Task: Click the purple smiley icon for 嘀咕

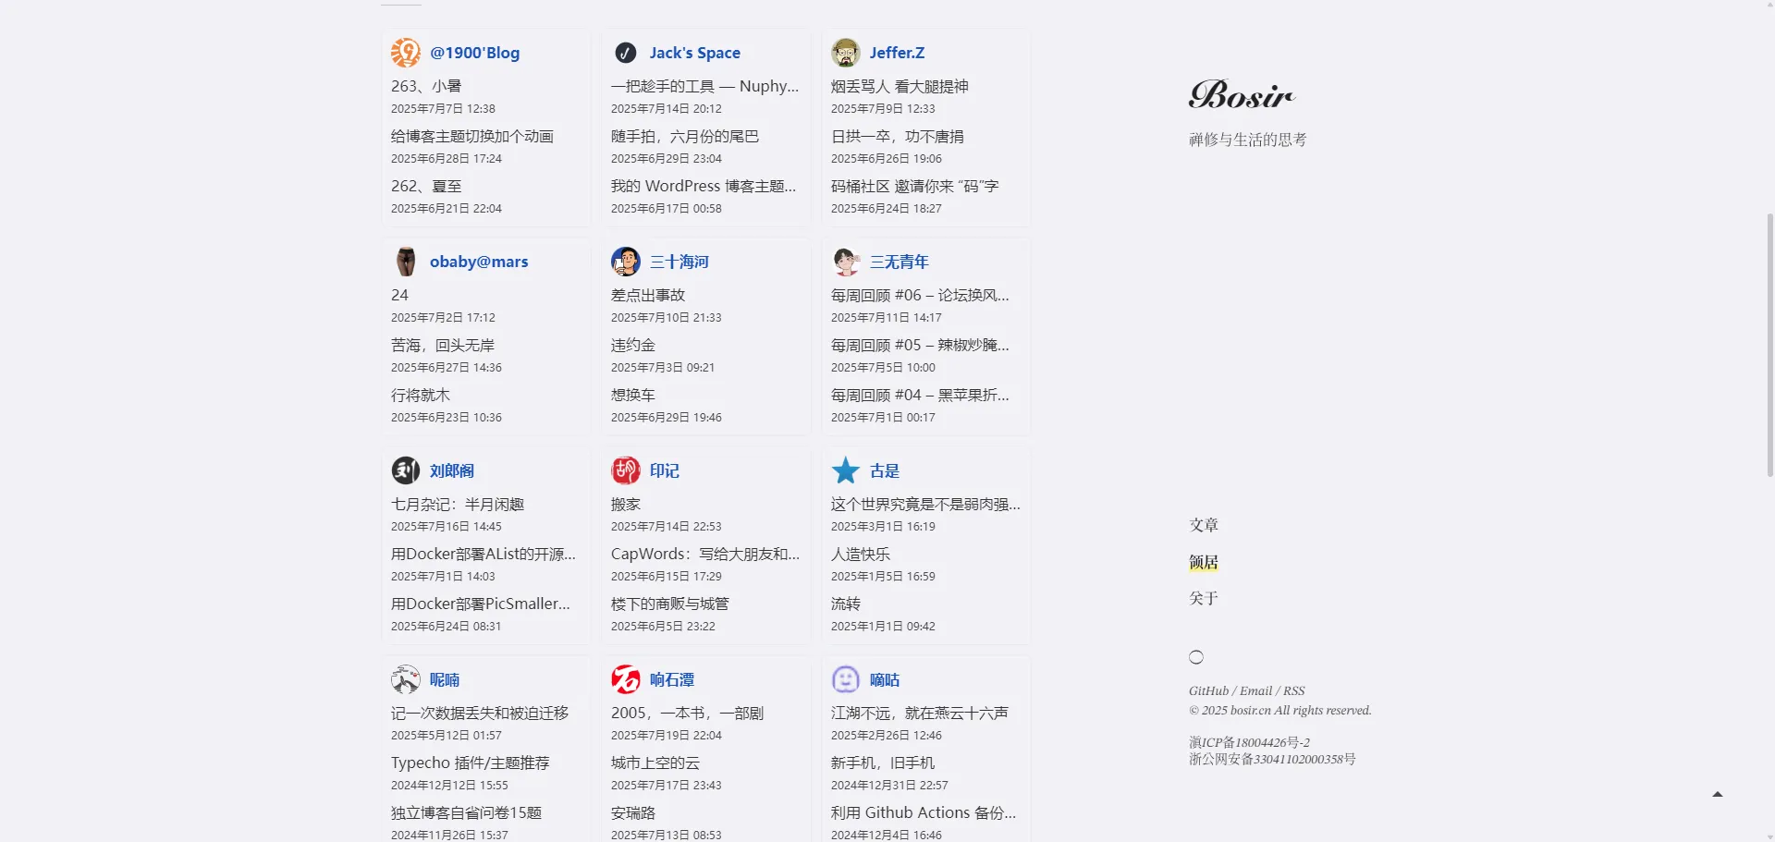Action: (x=845, y=679)
